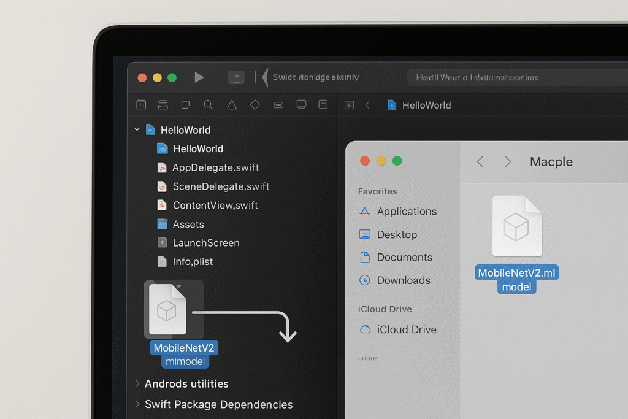Open the Issue navigator triangle icon
This screenshot has width=628, height=419.
point(231,104)
